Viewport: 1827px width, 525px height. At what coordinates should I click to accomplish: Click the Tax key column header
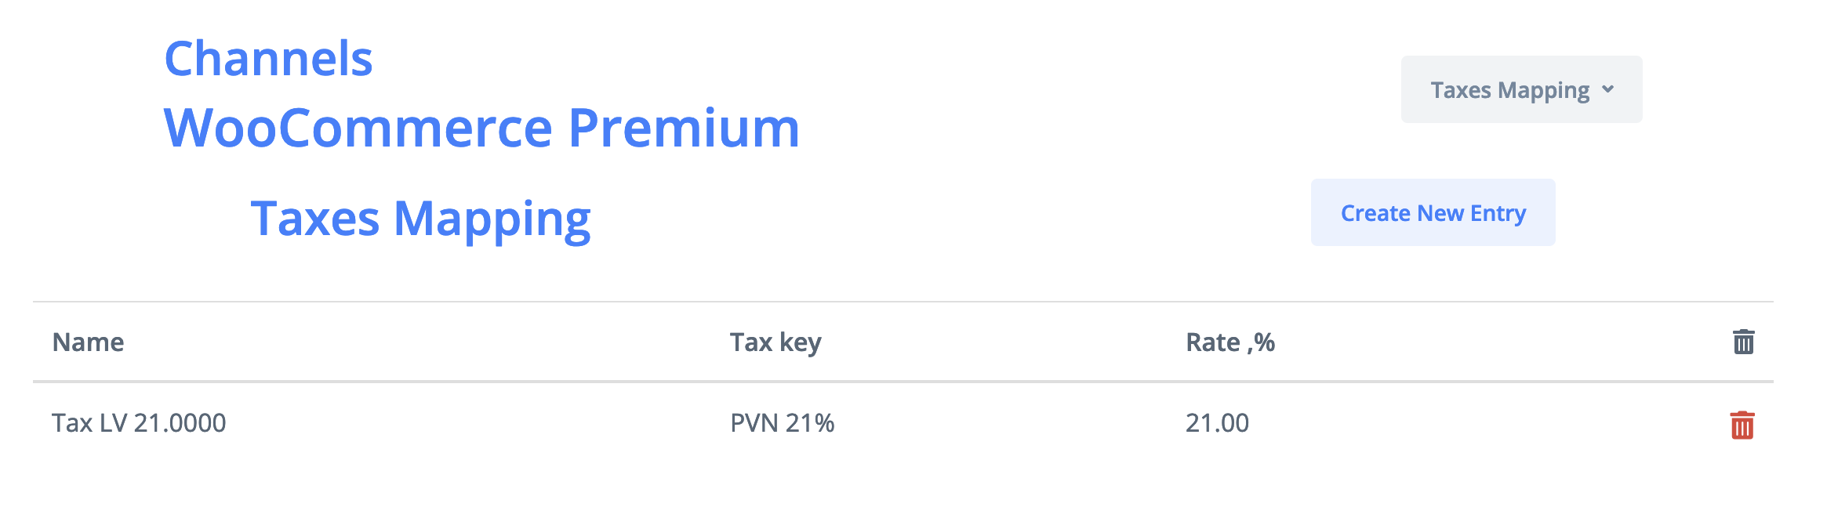(x=775, y=342)
